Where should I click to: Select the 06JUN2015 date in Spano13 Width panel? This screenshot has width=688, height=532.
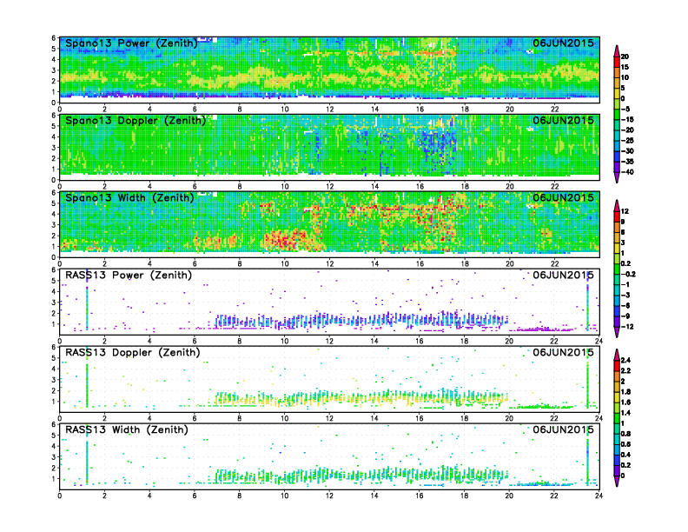click(x=564, y=197)
